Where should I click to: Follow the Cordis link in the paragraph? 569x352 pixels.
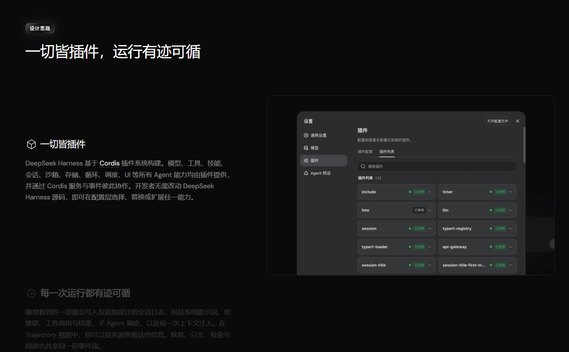point(110,163)
